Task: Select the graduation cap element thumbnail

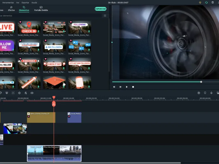Action: point(54,83)
